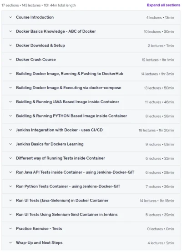Expand chevron for Java-Selenium UI Tests section
182x252 pixels.
click(10, 201)
